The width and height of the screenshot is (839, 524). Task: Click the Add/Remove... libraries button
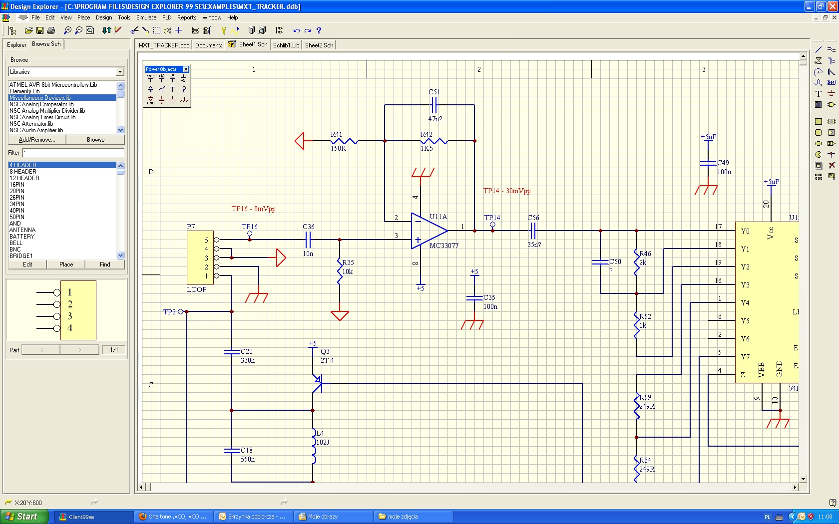coord(36,140)
